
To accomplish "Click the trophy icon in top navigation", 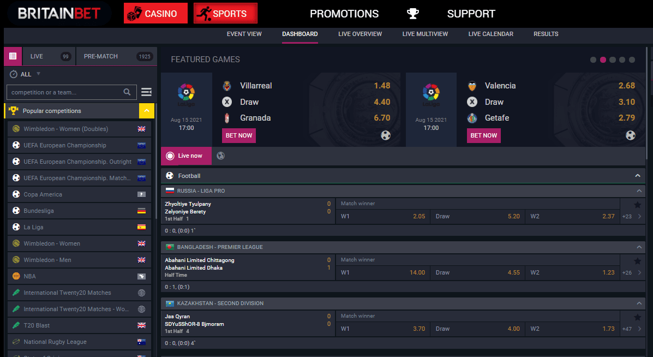I will [x=413, y=14].
